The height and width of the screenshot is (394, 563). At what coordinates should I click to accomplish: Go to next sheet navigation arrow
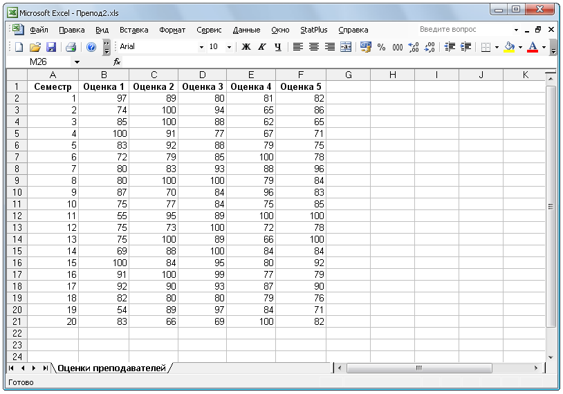(34, 368)
